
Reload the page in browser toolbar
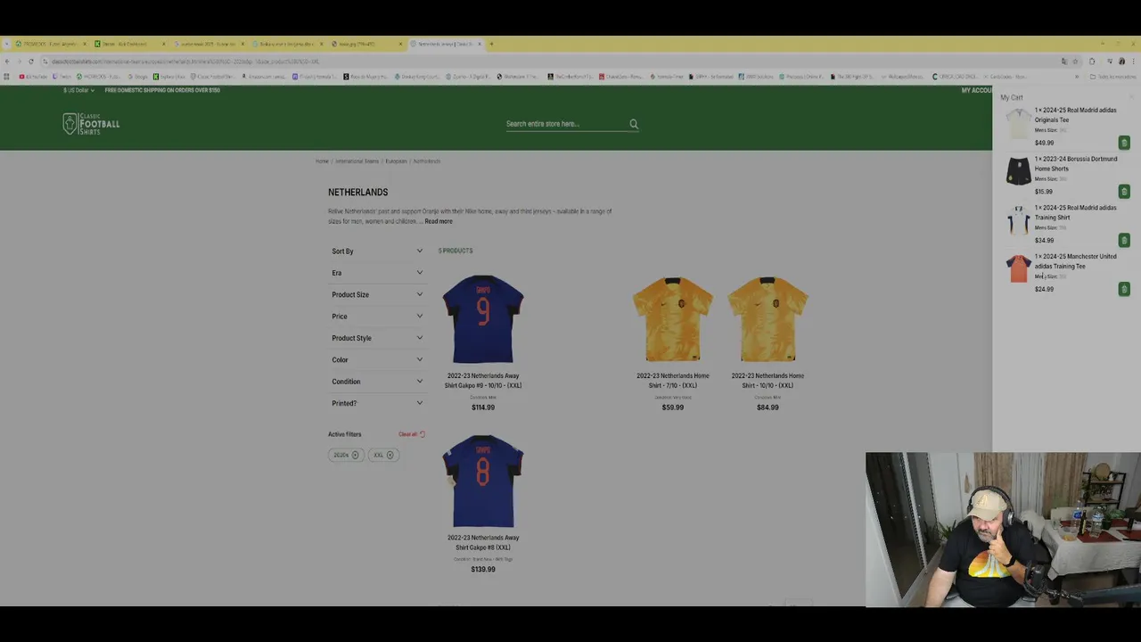tap(31, 62)
